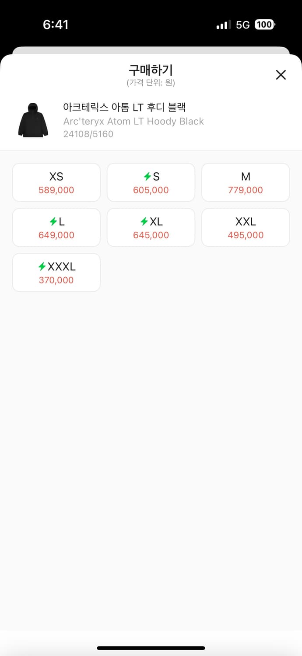Tap the black hoody product thumbnail
This screenshot has width=302, height=656.
[33, 120]
